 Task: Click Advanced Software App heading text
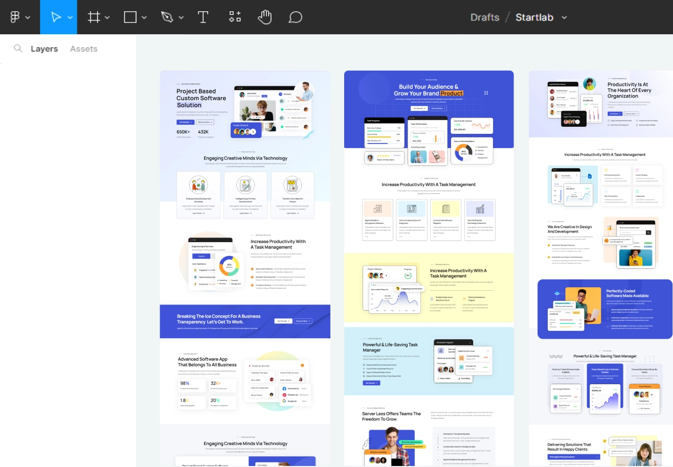[207, 362]
